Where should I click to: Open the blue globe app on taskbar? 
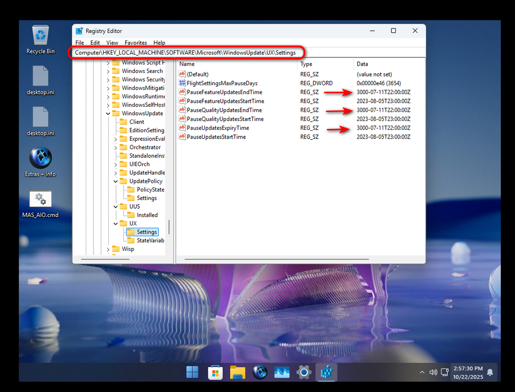click(x=260, y=372)
